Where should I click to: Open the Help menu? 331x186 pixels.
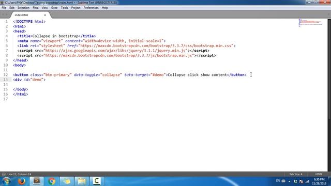[105, 8]
